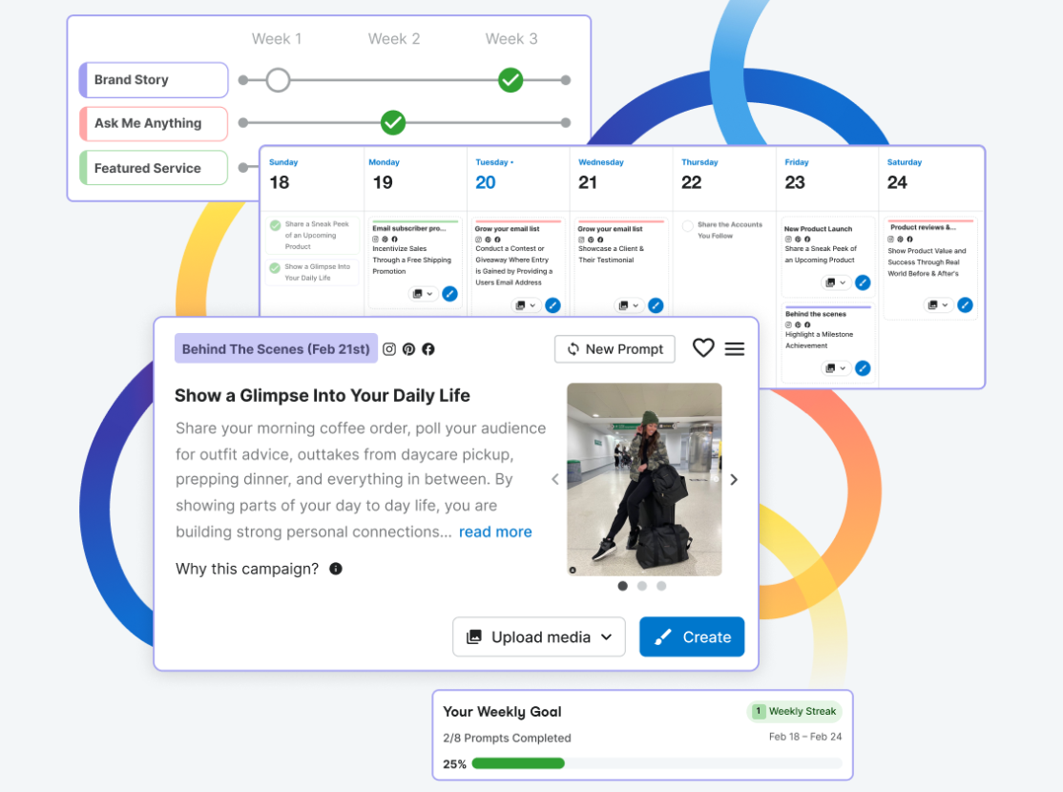Select the Ask Me Anything campaign
1063x792 pixels.
154,123
